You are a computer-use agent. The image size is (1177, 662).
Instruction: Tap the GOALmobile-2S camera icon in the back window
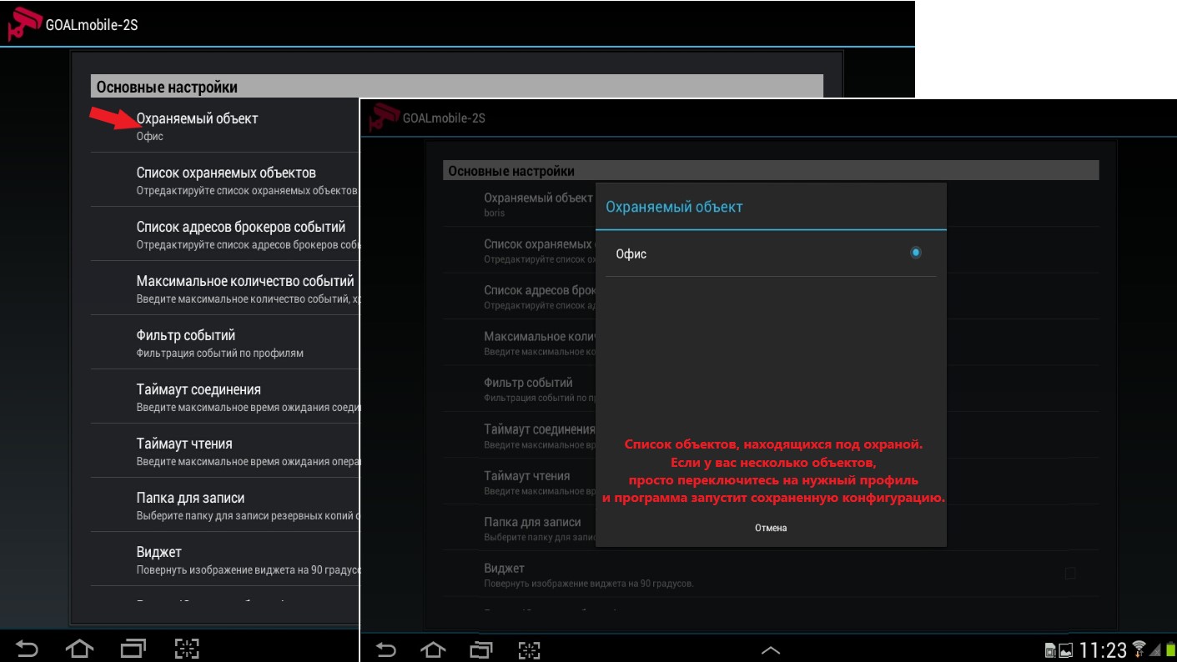[23, 24]
